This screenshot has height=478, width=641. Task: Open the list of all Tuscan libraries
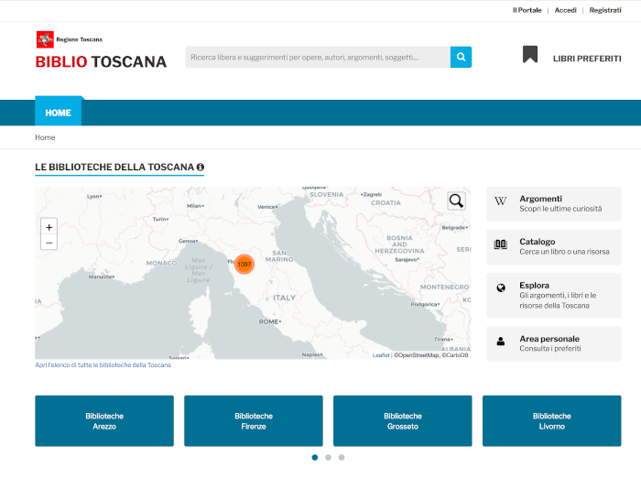103,364
